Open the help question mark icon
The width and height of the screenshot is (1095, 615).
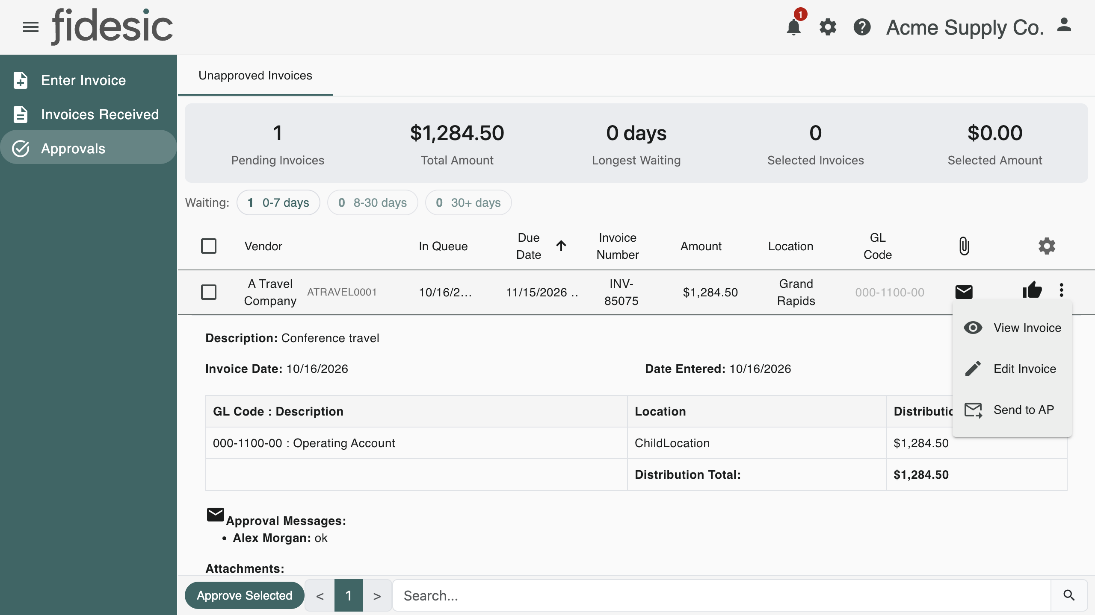(862, 27)
